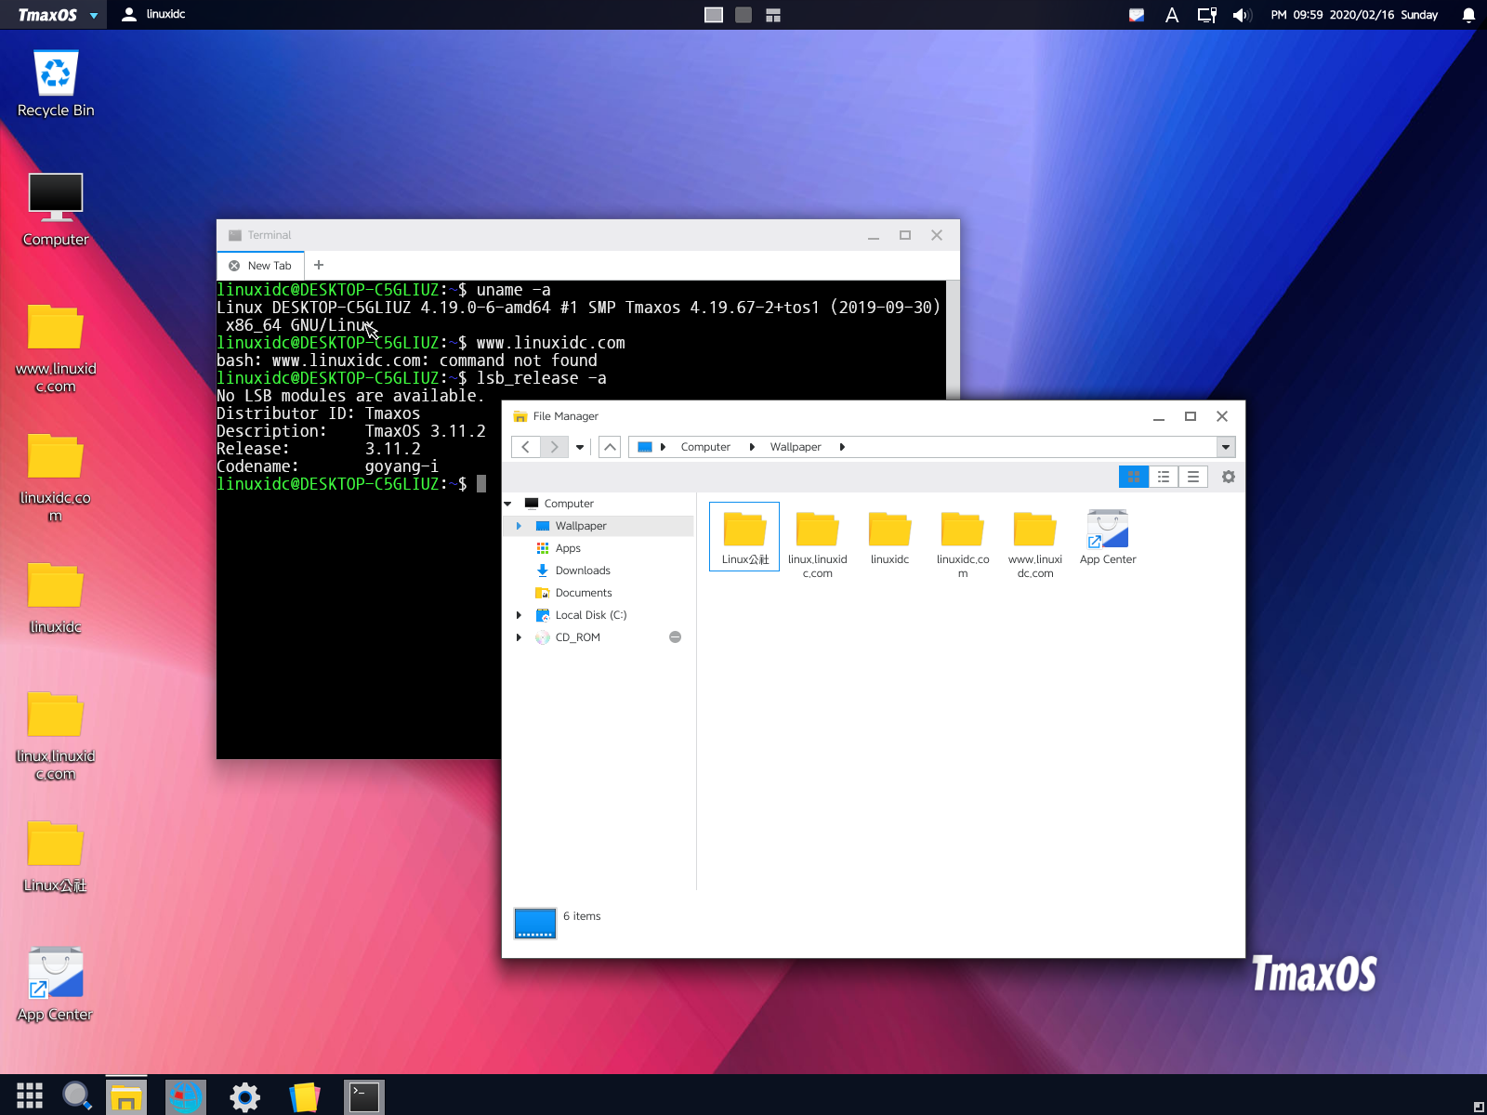Open File Manager from the taskbar

pos(126,1097)
